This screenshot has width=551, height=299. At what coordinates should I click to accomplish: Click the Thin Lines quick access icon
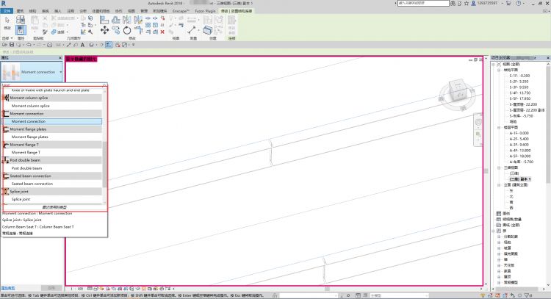(x=109, y=45)
